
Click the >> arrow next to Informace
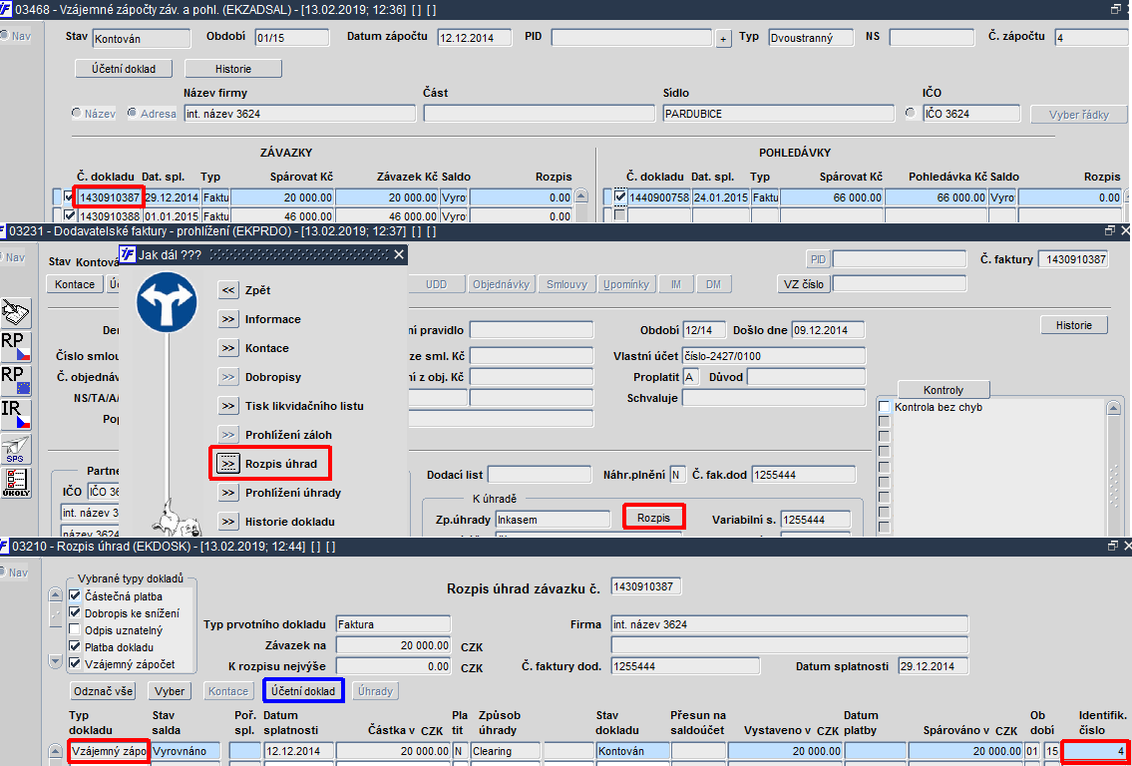click(x=228, y=319)
